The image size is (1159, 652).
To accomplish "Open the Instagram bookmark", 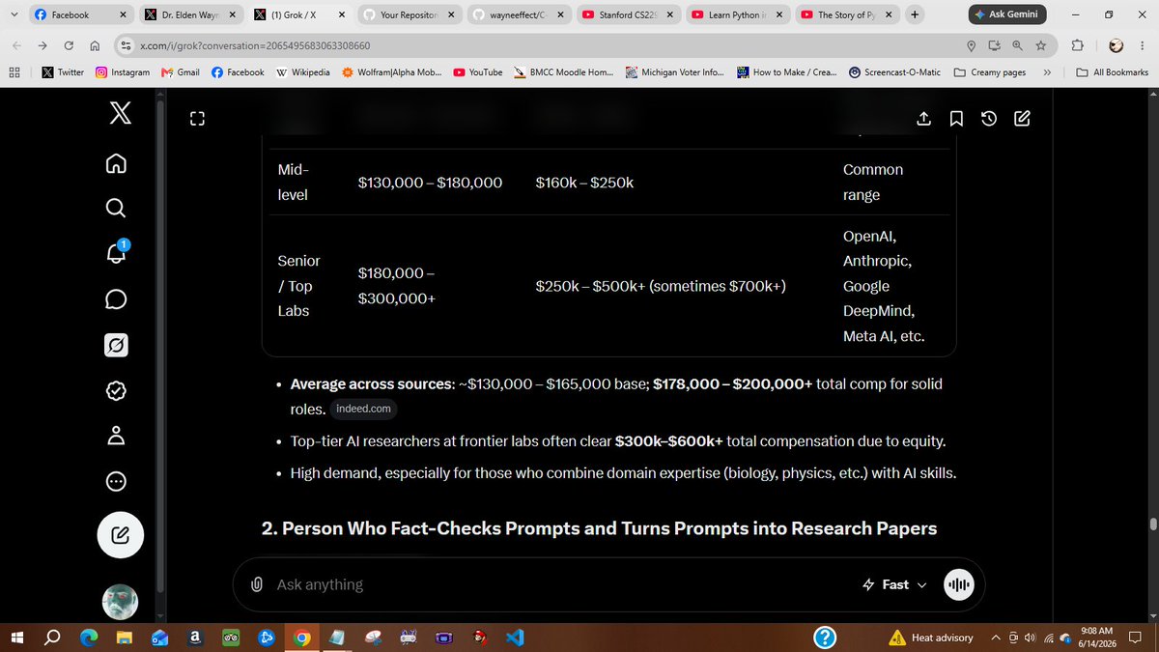I will point(124,72).
